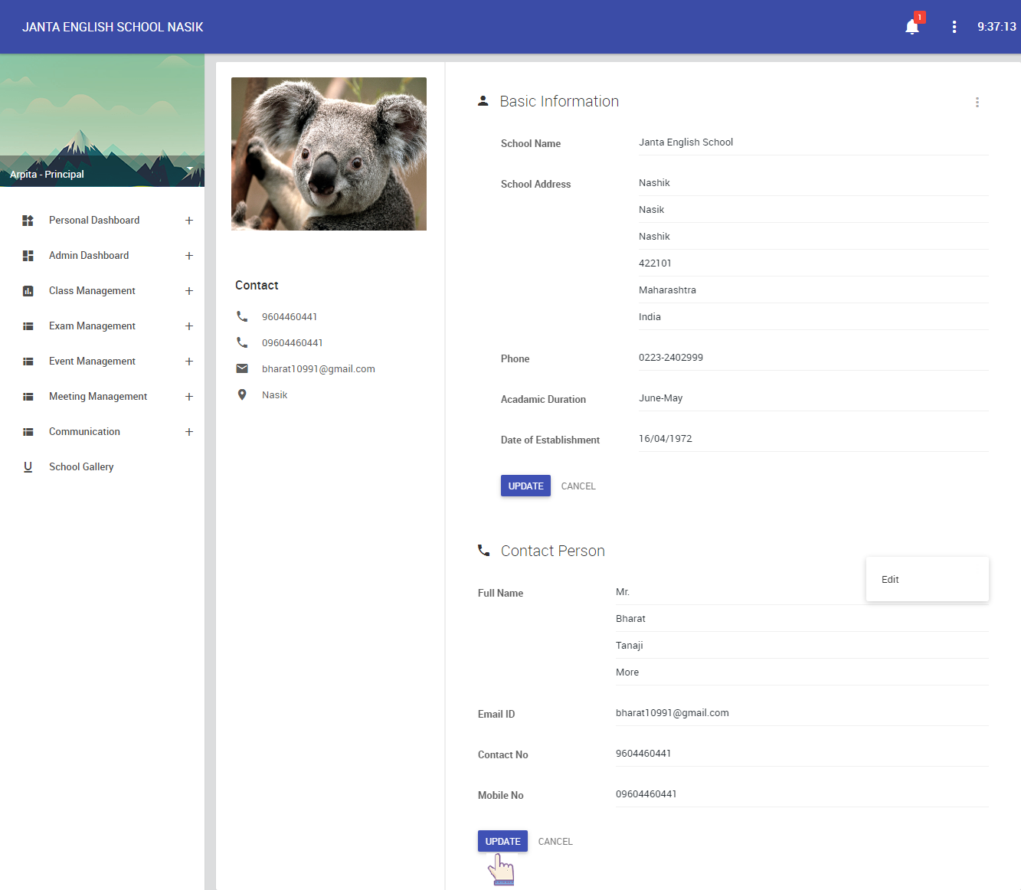This screenshot has width=1021, height=890.
Task: Select the Communication icon in sidebar
Action: coord(28,431)
